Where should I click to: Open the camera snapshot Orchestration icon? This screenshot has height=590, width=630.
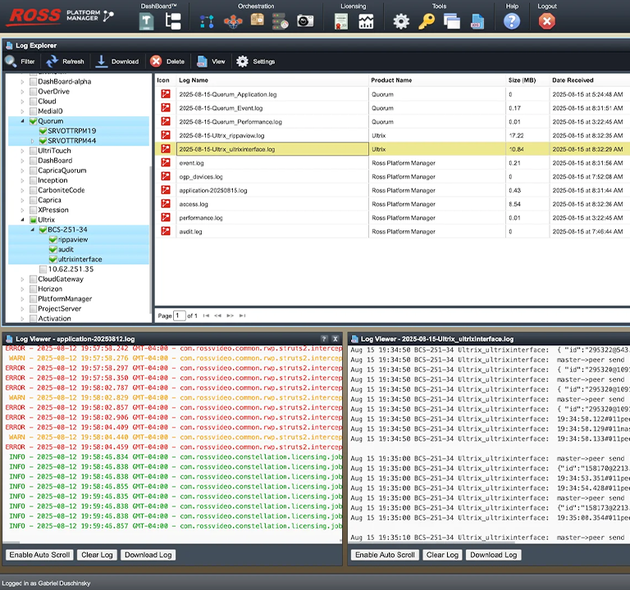pyautogui.click(x=305, y=20)
